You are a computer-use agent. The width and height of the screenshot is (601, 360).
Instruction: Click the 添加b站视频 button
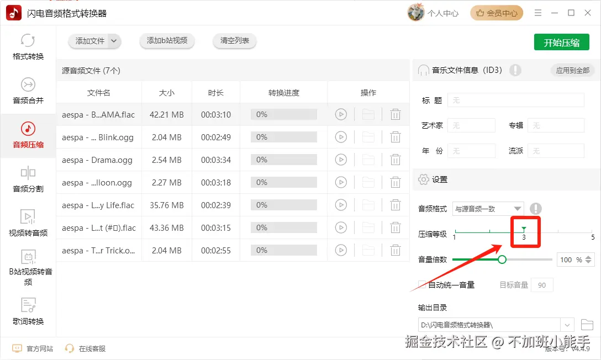tap(167, 41)
